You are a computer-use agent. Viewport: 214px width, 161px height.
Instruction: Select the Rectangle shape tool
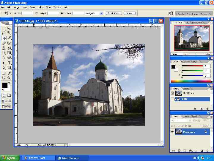pos(9,67)
